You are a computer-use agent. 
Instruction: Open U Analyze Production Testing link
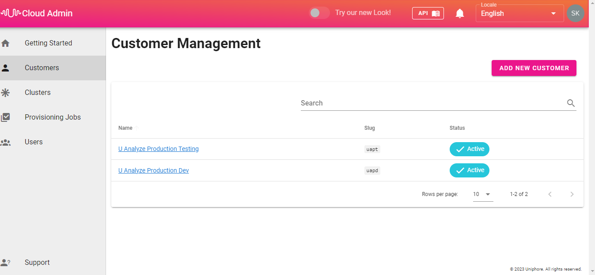coord(159,149)
